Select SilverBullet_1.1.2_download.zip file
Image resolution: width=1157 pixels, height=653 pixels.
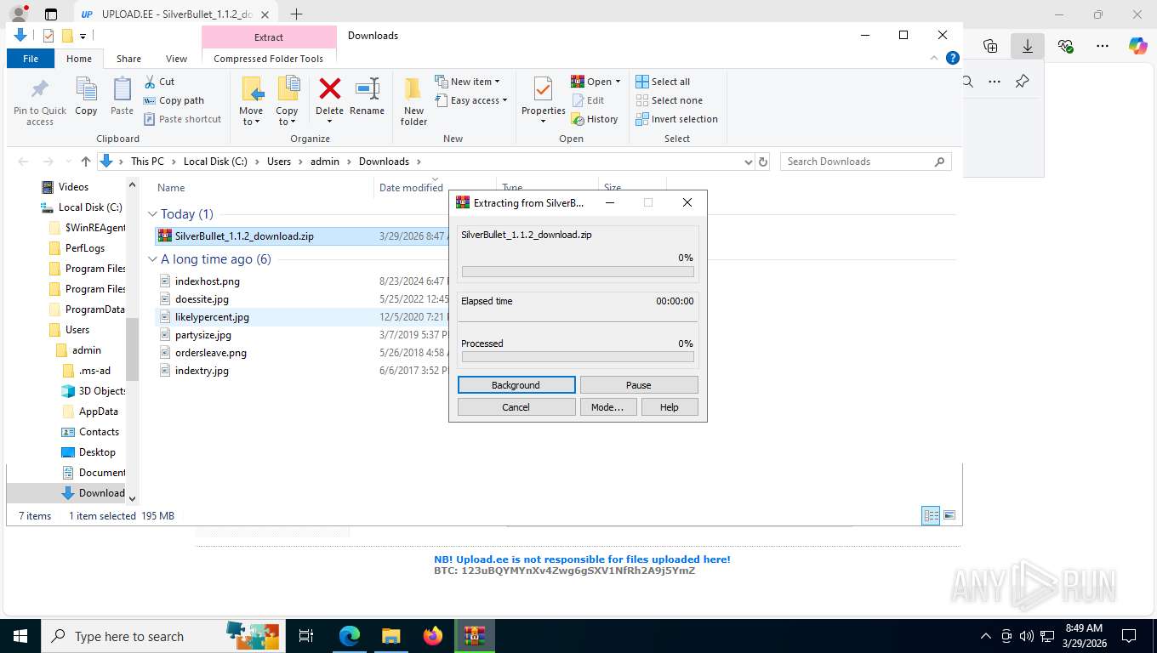(244, 236)
